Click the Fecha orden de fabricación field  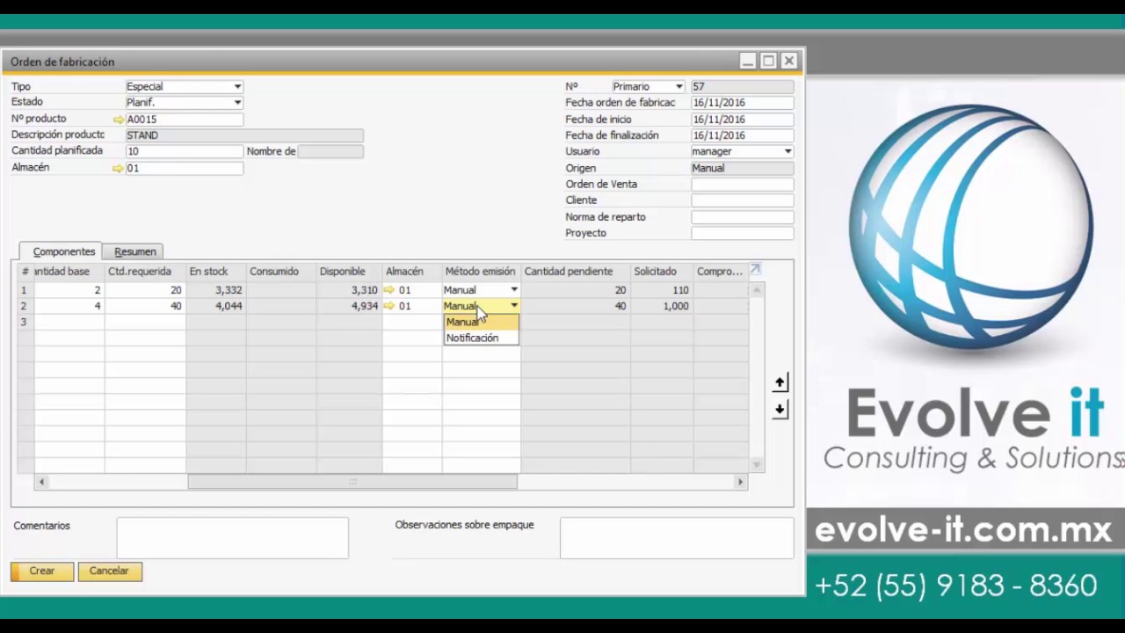coord(742,103)
